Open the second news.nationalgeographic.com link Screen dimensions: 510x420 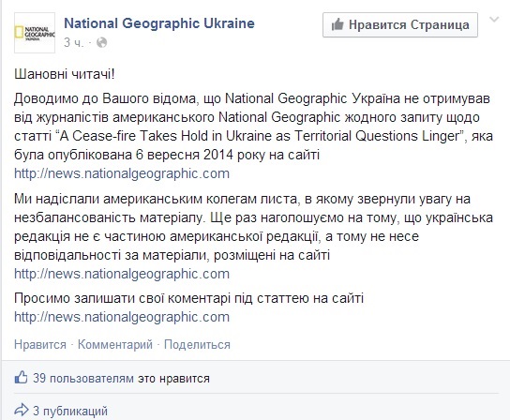tap(122, 274)
